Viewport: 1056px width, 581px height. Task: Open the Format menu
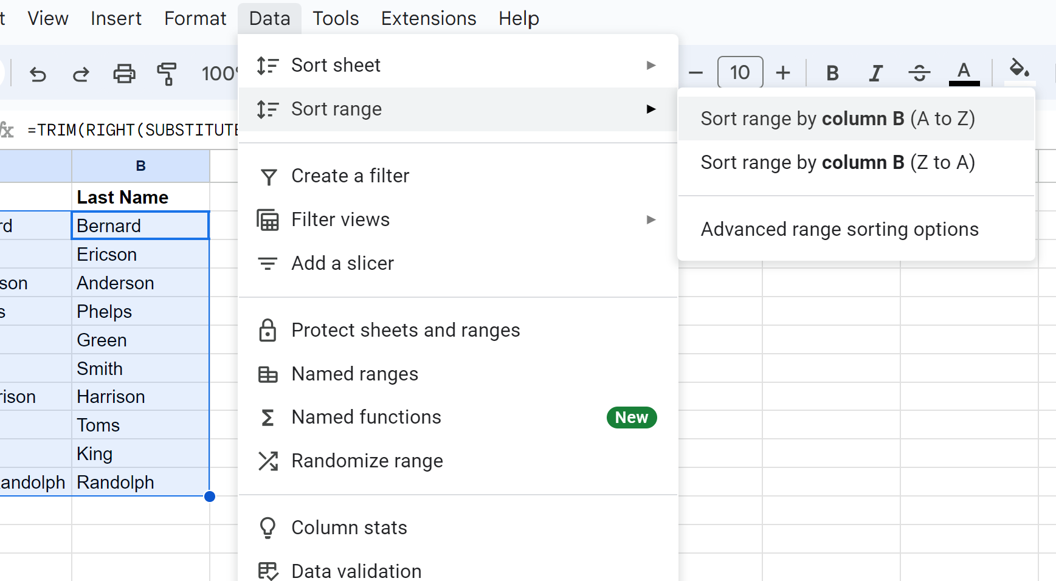tap(195, 18)
